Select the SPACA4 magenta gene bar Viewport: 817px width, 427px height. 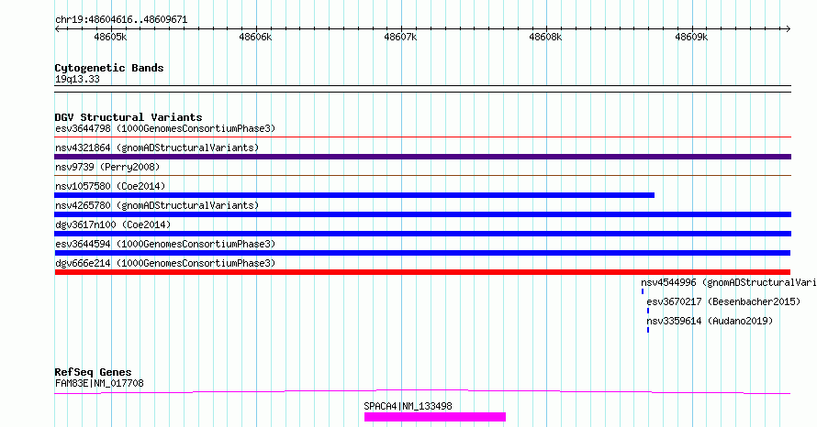435,417
